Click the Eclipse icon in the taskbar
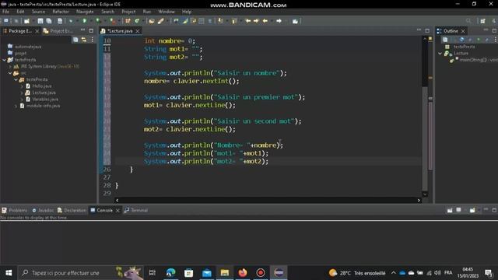Image resolution: width=498 pixels, height=280 pixels. click(279, 273)
